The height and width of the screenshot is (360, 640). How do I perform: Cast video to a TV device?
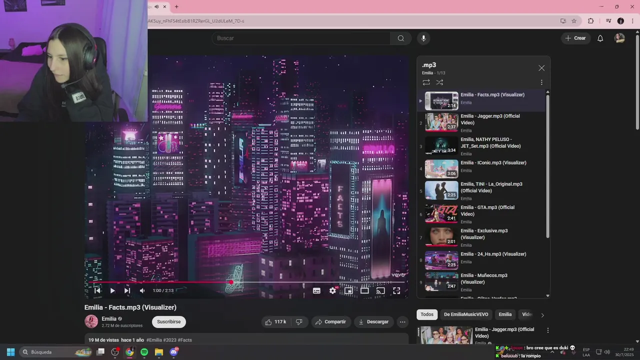pos(380,290)
